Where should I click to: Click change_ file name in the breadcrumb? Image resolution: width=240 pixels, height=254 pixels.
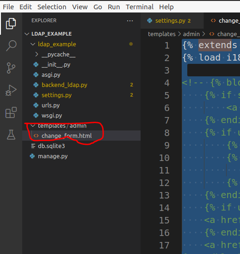click(x=228, y=34)
